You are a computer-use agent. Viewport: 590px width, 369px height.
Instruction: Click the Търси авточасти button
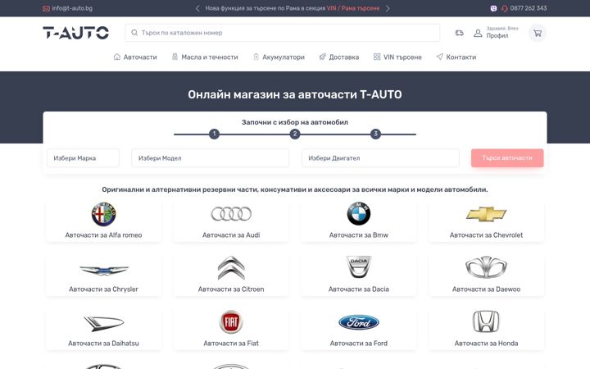(x=507, y=158)
